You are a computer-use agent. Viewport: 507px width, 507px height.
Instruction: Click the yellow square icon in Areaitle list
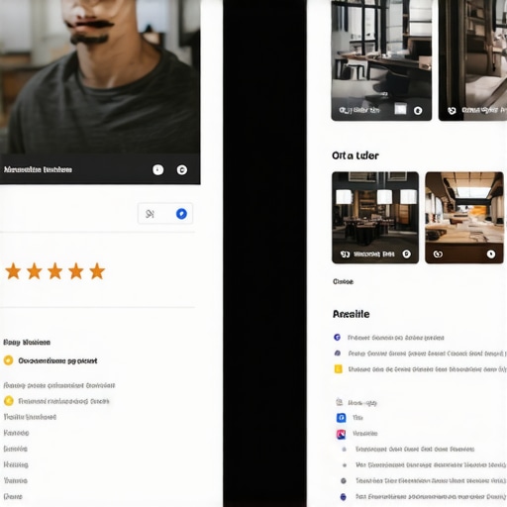pos(338,368)
